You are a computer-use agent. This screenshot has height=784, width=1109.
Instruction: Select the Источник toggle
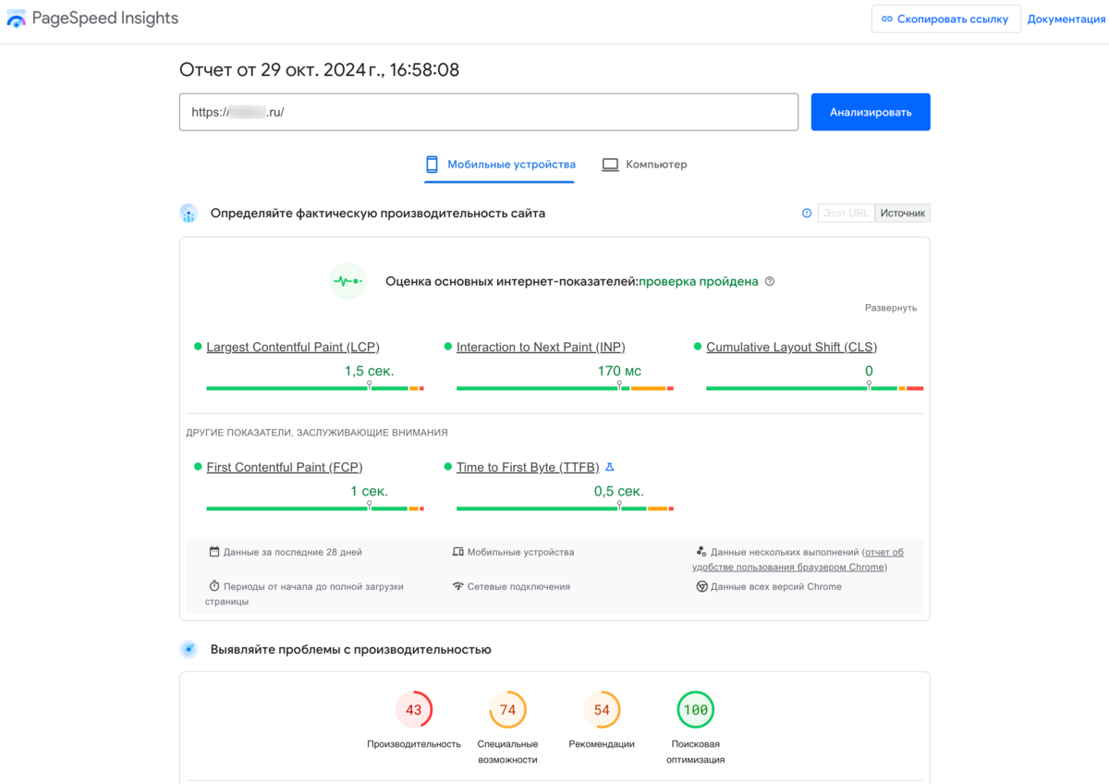pyautogui.click(x=903, y=213)
